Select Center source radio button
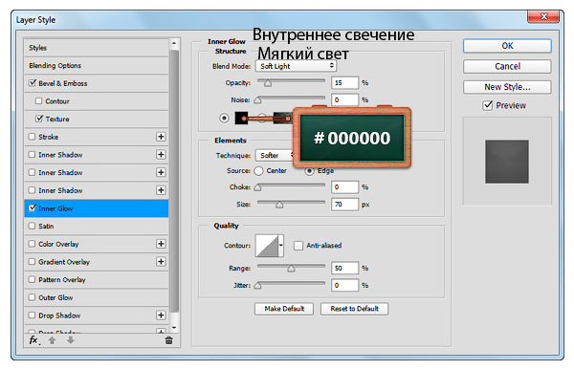574x370 pixels. [259, 171]
